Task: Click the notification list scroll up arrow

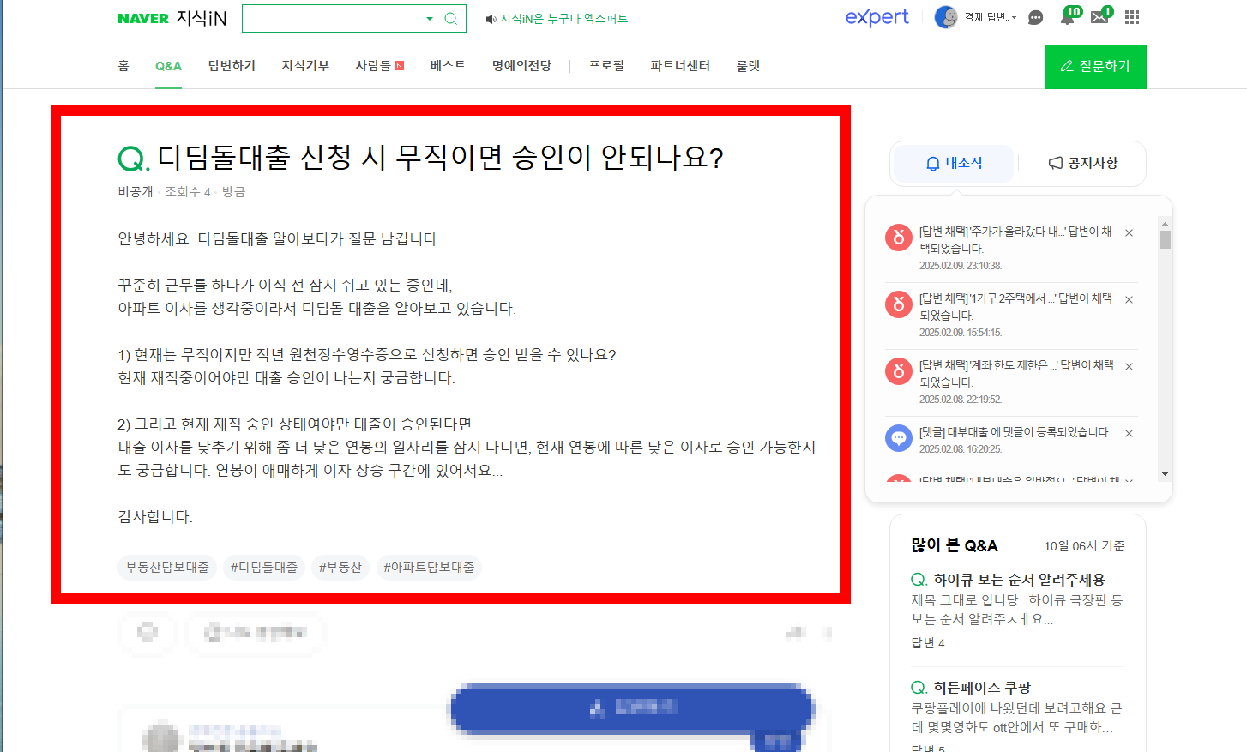Action: pyautogui.click(x=1165, y=222)
